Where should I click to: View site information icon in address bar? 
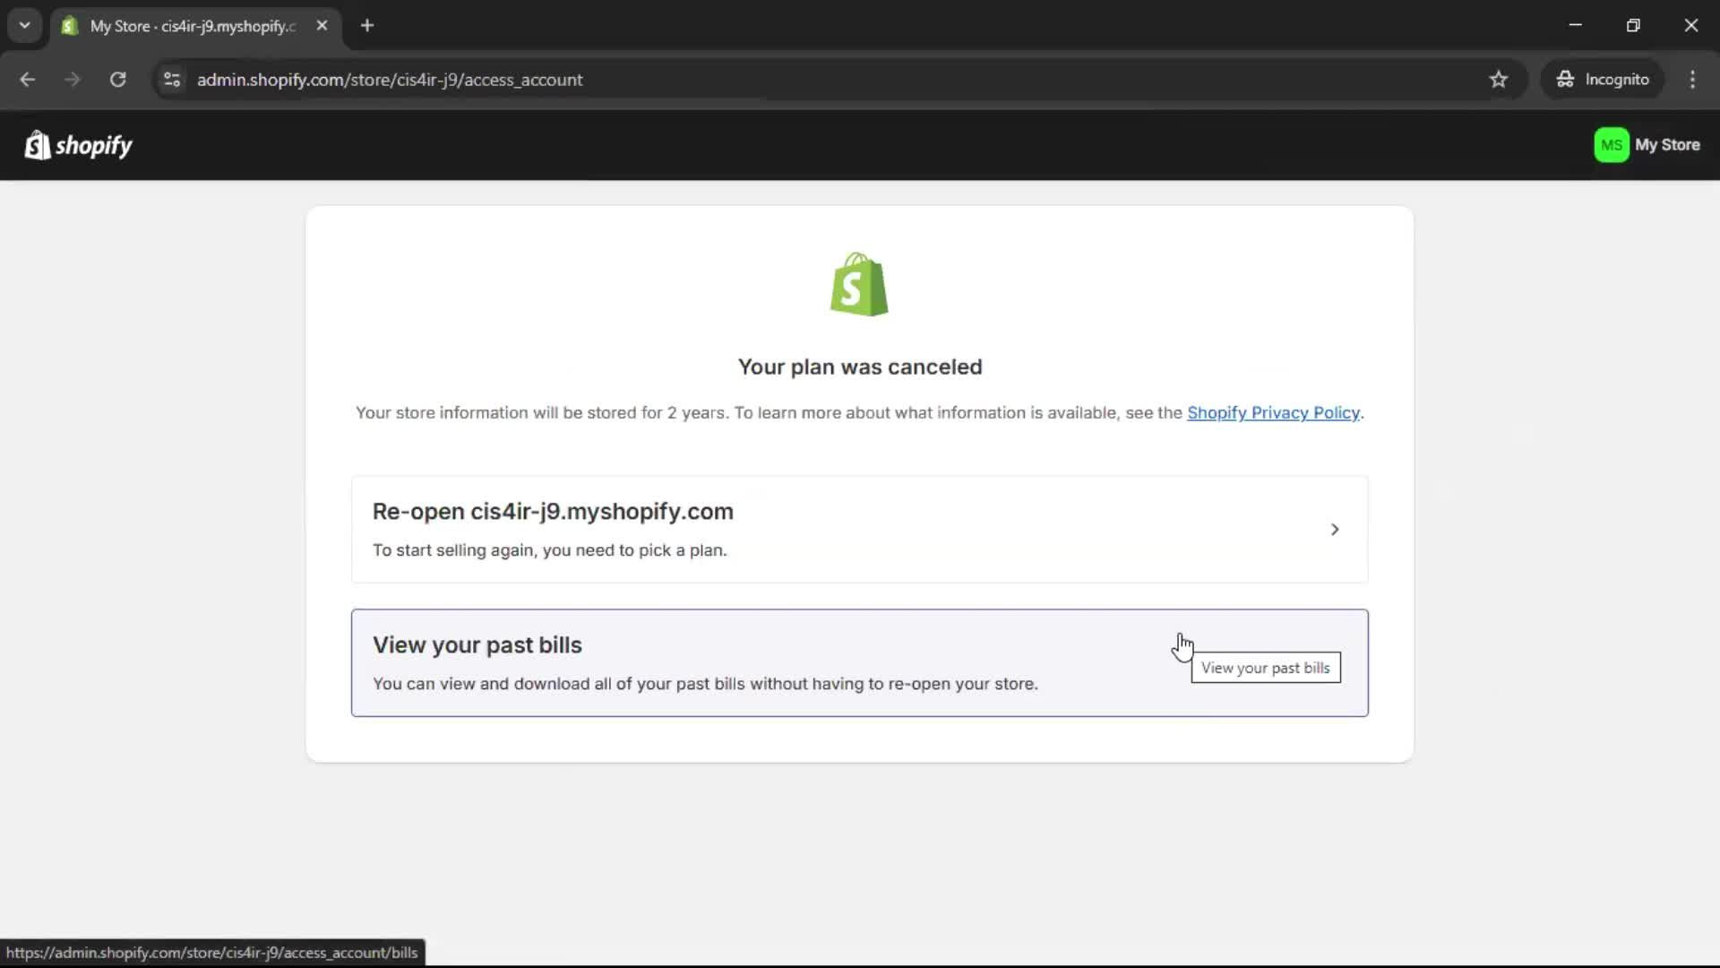pyautogui.click(x=172, y=80)
